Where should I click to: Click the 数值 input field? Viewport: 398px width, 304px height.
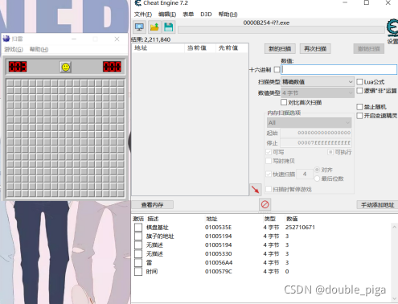[x=339, y=70]
